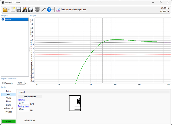
Task: Click the new project blank page icon
Action: pyautogui.click(x=13, y=10)
